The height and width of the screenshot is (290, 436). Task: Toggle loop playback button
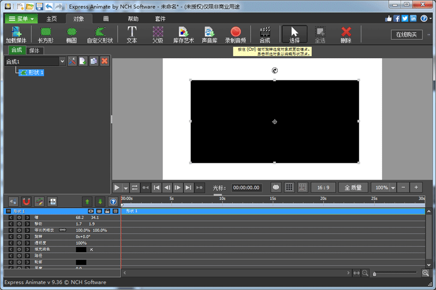[x=135, y=188]
